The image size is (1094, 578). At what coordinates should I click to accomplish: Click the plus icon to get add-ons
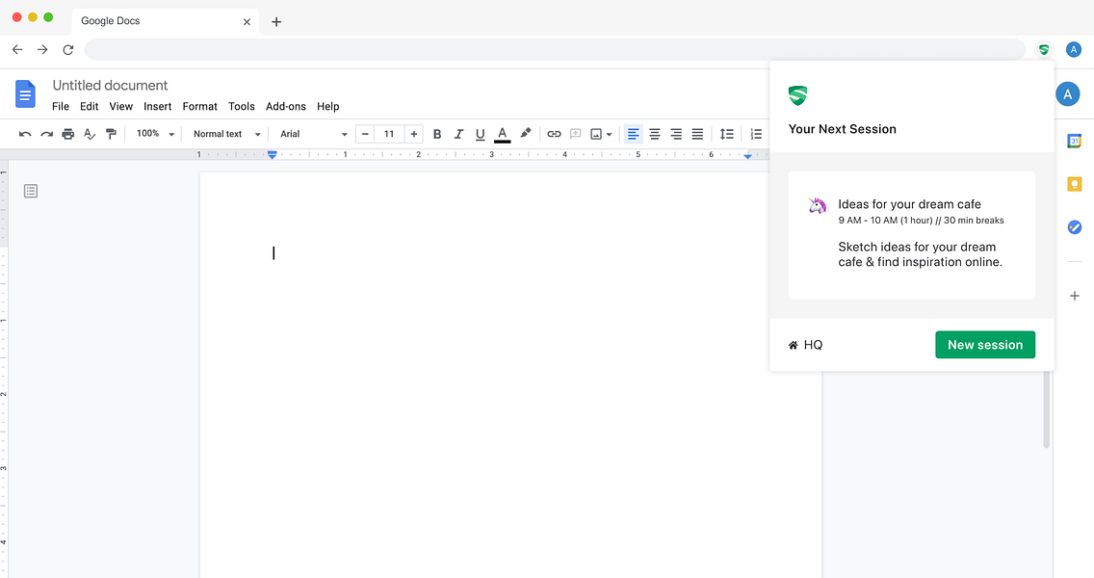(1075, 296)
